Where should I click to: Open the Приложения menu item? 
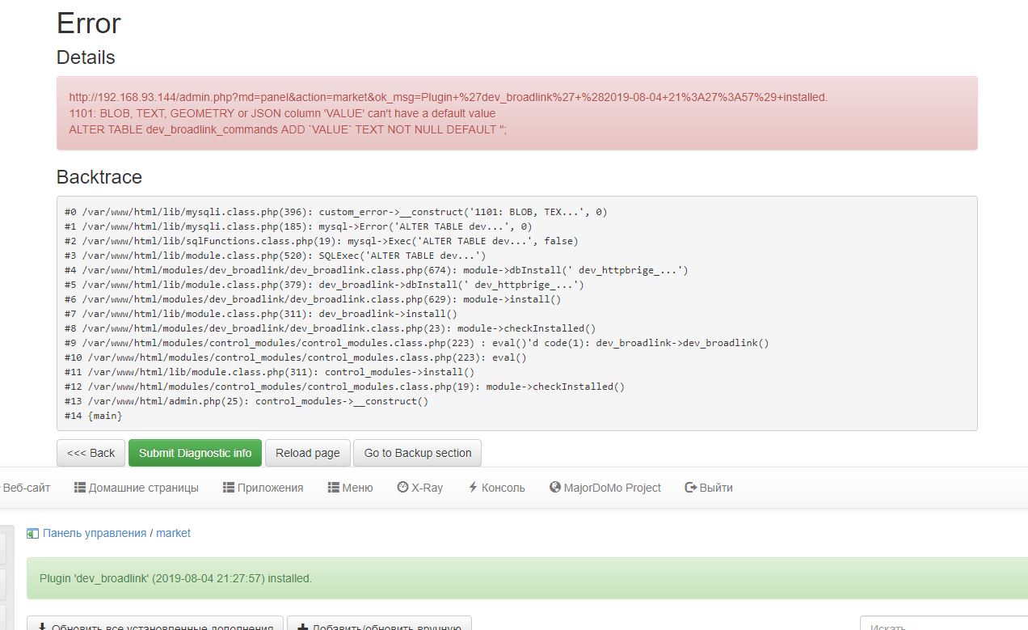coord(263,488)
